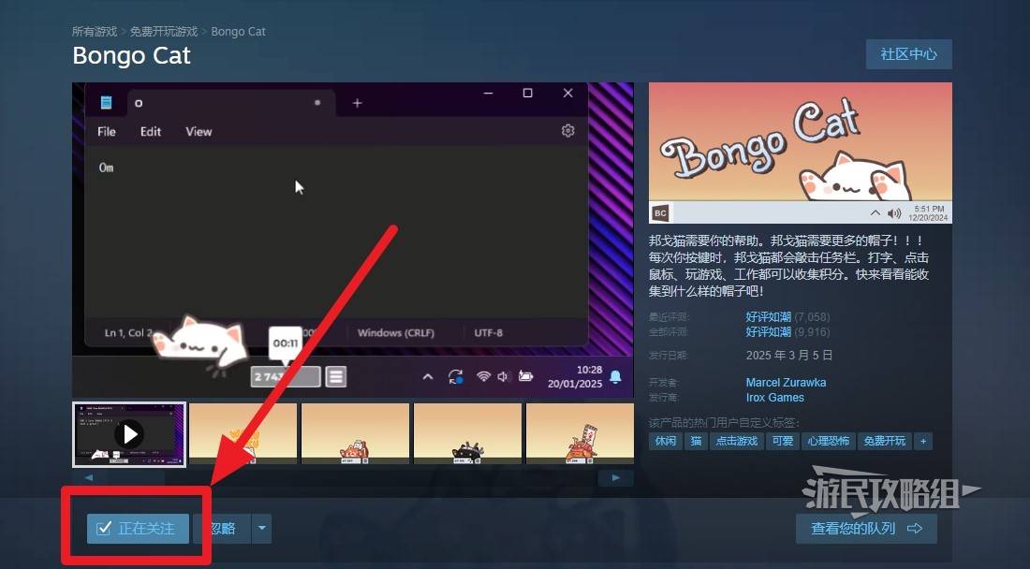Viewport: 1030px width, 569px height.
Task: Click the UTF-8 encoding status entry
Action: (489, 333)
